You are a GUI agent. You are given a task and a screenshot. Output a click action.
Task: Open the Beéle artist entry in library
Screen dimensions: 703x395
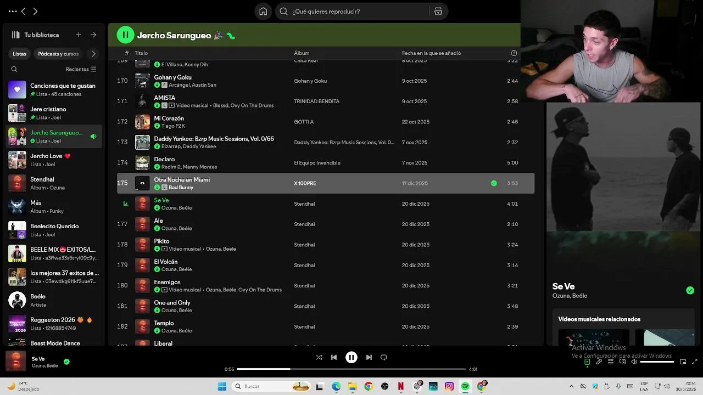(x=54, y=300)
